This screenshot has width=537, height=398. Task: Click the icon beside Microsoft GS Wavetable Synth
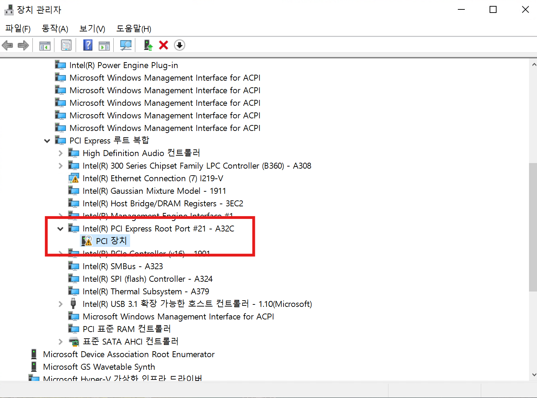[34, 367]
